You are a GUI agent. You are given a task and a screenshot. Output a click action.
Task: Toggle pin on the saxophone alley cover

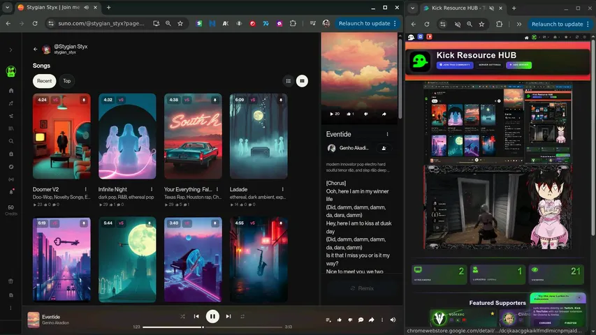tap(280, 223)
